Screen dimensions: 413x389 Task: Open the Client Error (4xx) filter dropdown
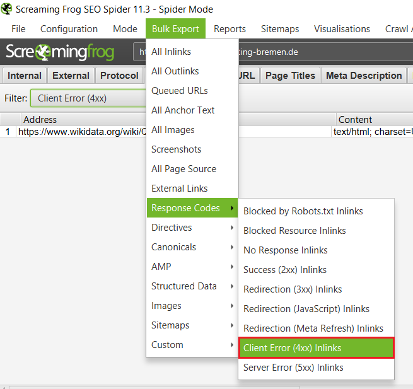click(88, 98)
